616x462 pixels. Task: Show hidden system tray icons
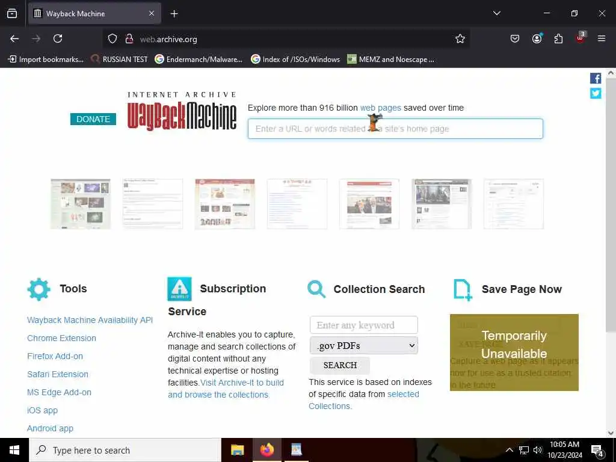pyautogui.click(x=509, y=450)
